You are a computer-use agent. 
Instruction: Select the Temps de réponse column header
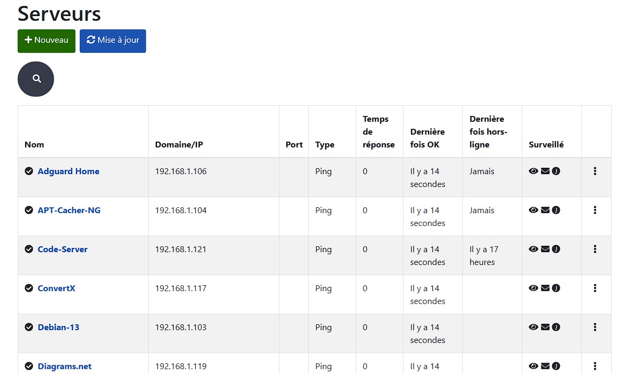click(x=379, y=131)
